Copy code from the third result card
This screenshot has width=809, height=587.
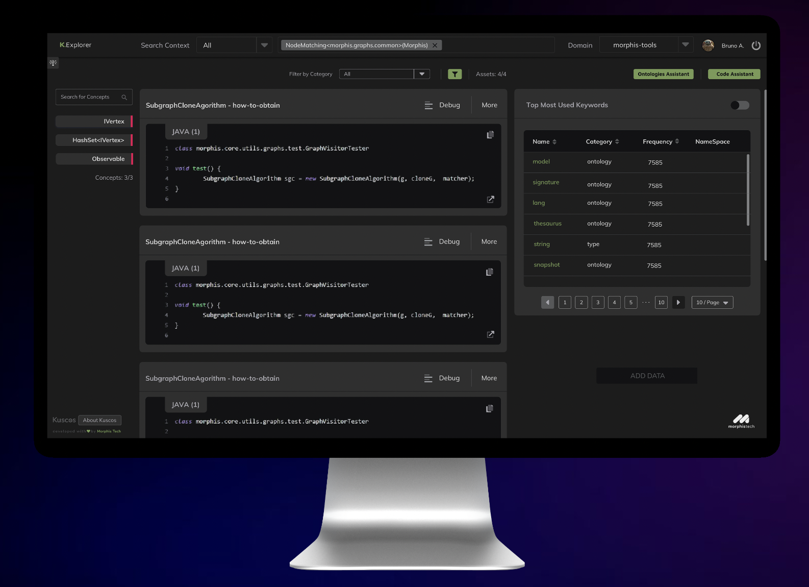tap(490, 409)
